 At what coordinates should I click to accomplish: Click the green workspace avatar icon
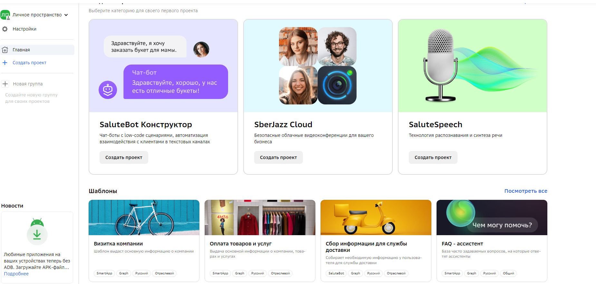click(x=5, y=15)
